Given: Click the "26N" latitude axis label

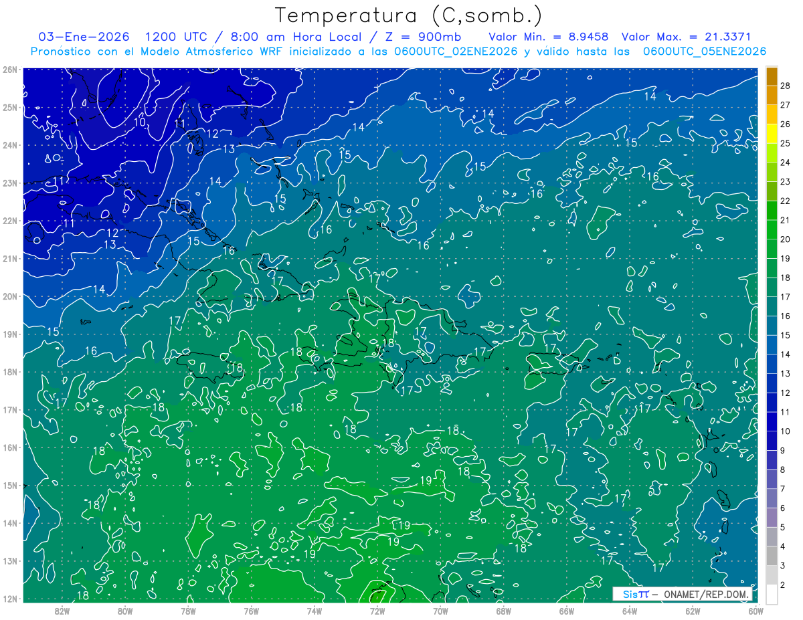Looking at the screenshot, I should coord(10,70).
